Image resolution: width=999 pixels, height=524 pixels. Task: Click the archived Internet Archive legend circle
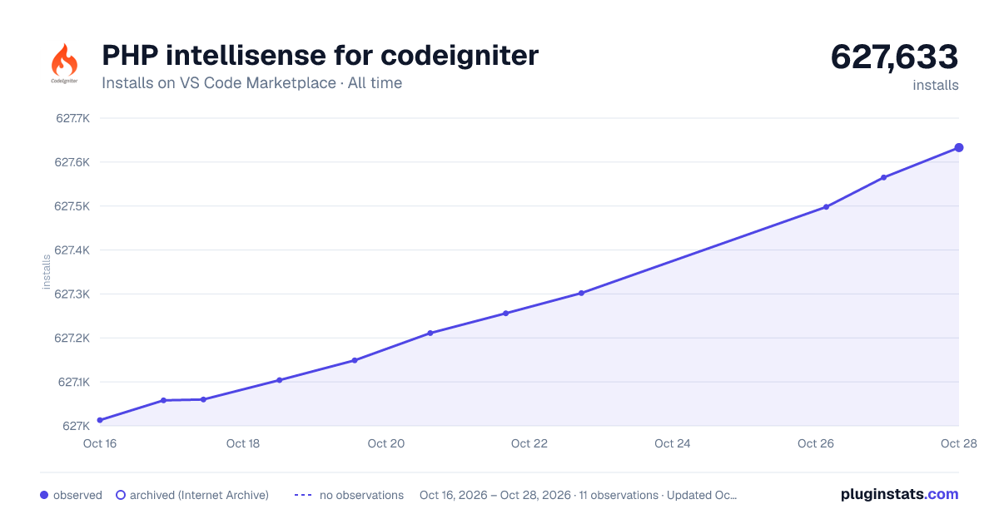coord(121,495)
